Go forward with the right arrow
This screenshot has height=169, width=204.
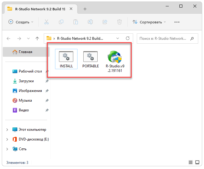point(19,39)
